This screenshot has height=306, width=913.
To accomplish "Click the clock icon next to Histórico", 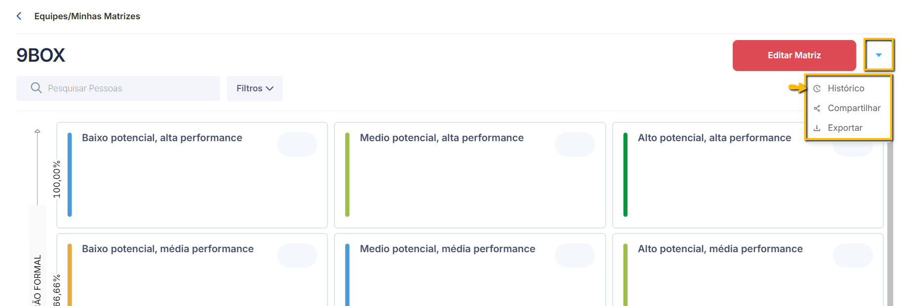I will pos(817,88).
